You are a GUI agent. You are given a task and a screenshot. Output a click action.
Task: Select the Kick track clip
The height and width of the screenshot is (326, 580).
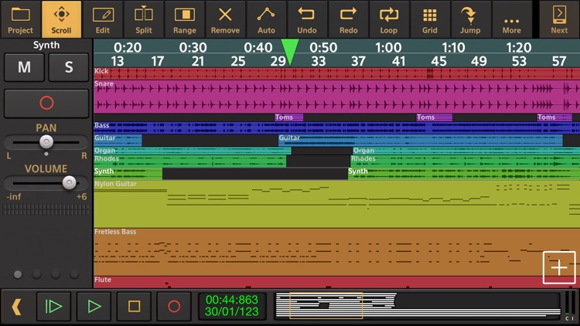coord(336,73)
